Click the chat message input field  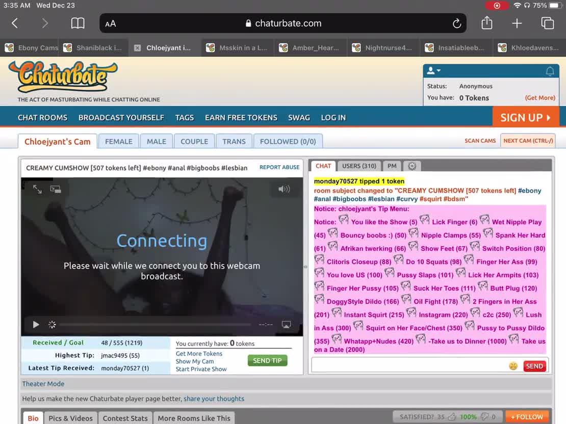(x=408, y=365)
